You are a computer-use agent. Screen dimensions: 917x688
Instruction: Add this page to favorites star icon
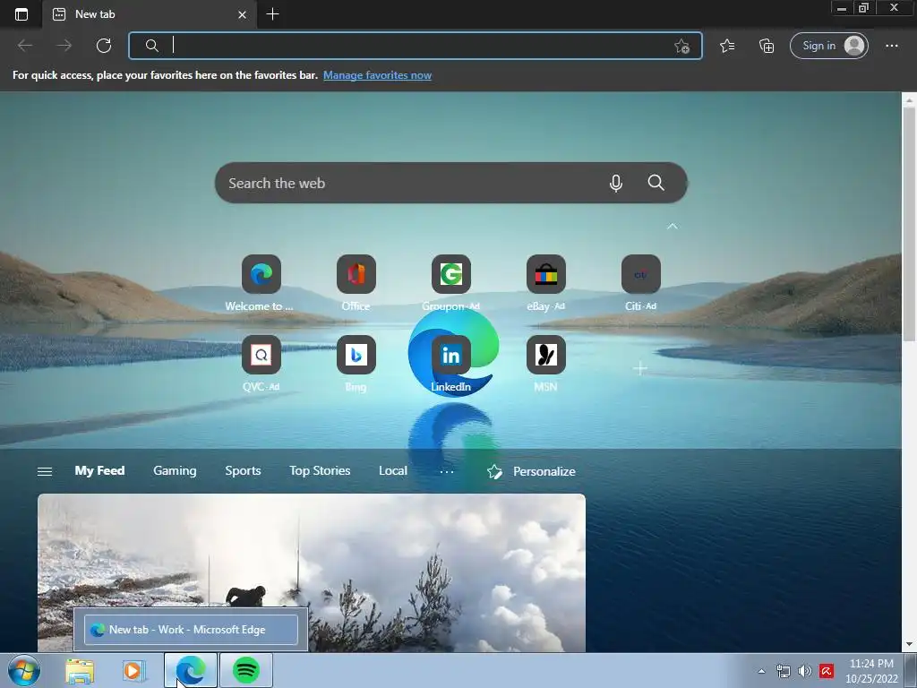(681, 47)
